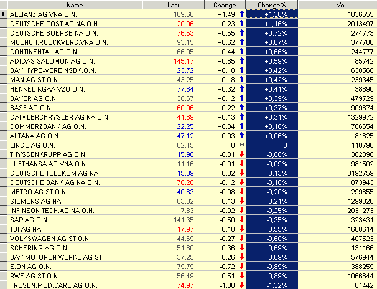This screenshot has width=377, height=289.
Task: Click the last price 7,83 for INFINEON
Action: 187,211
